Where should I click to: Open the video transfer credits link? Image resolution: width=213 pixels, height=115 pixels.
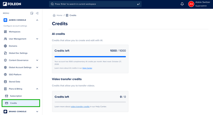coord(80,107)
